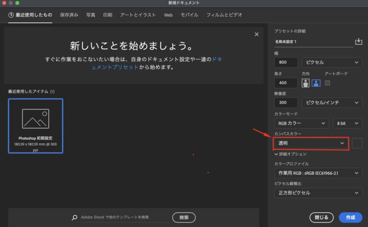Click the canvas color swatch box

[x=357, y=143]
